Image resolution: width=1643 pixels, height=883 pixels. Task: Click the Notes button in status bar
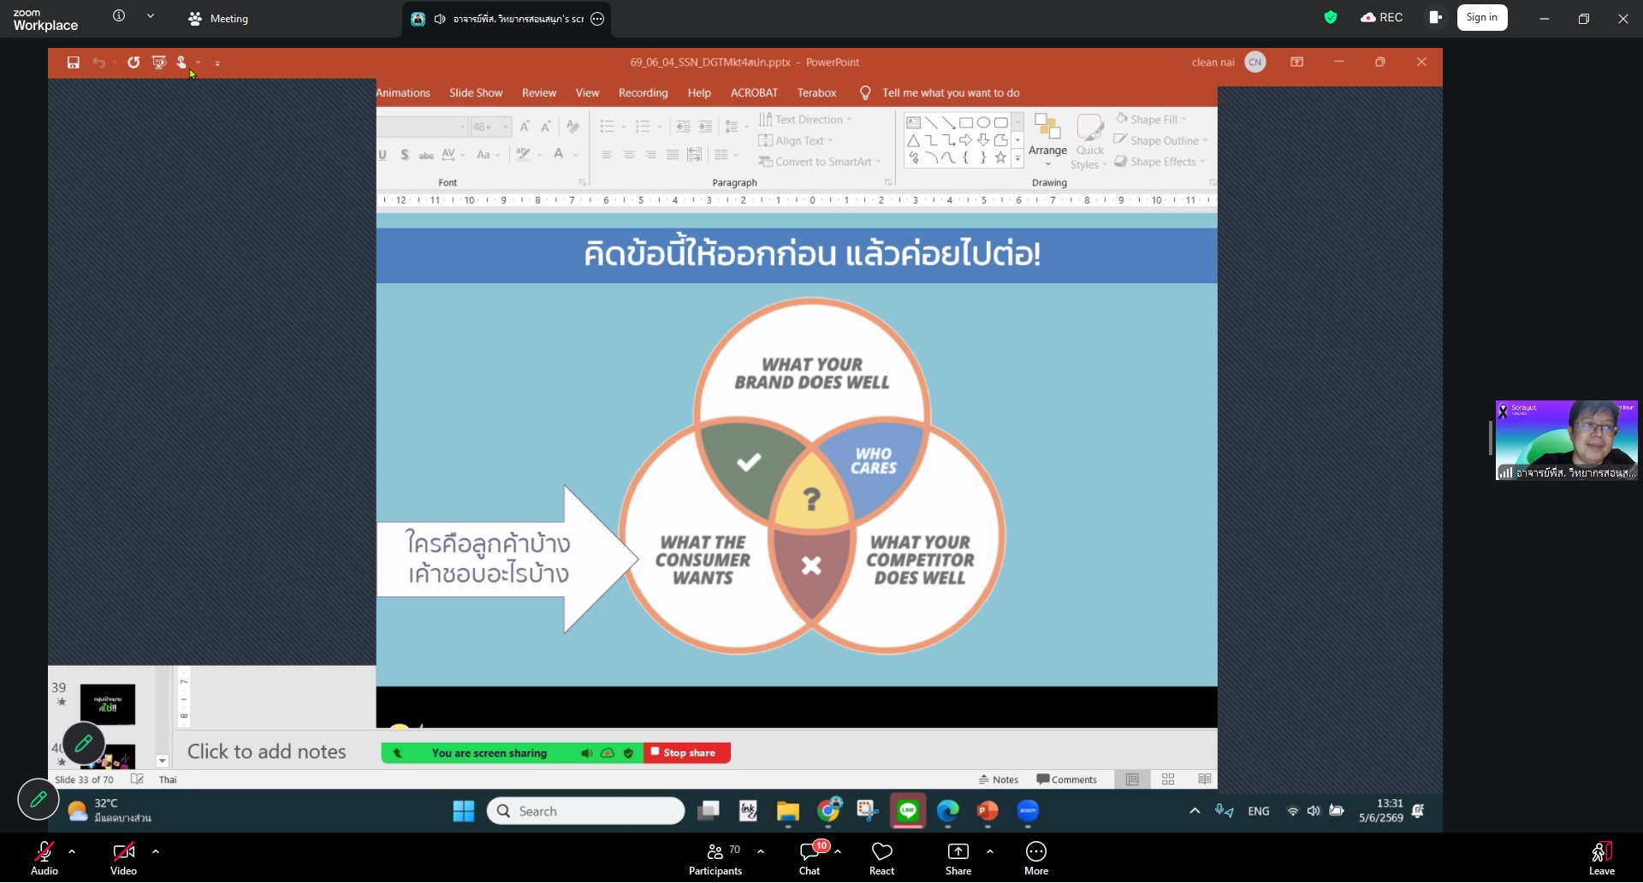coord(999,780)
